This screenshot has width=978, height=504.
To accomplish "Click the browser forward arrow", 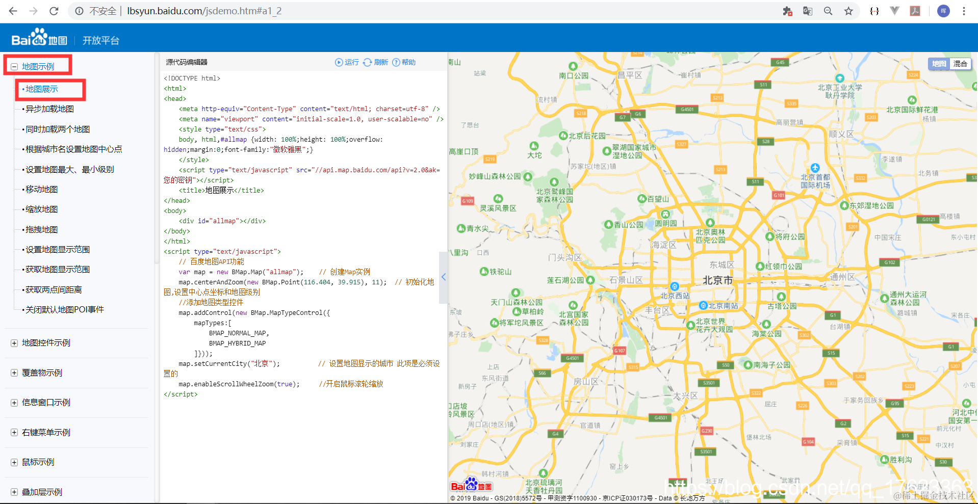I will tap(34, 11).
